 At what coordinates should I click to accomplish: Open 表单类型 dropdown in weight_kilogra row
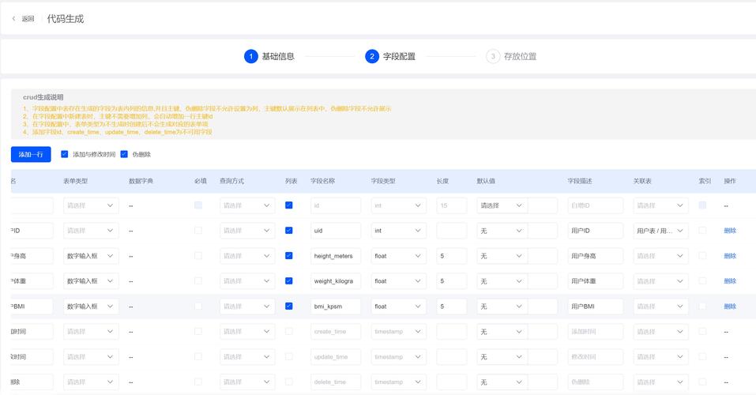[x=91, y=280]
